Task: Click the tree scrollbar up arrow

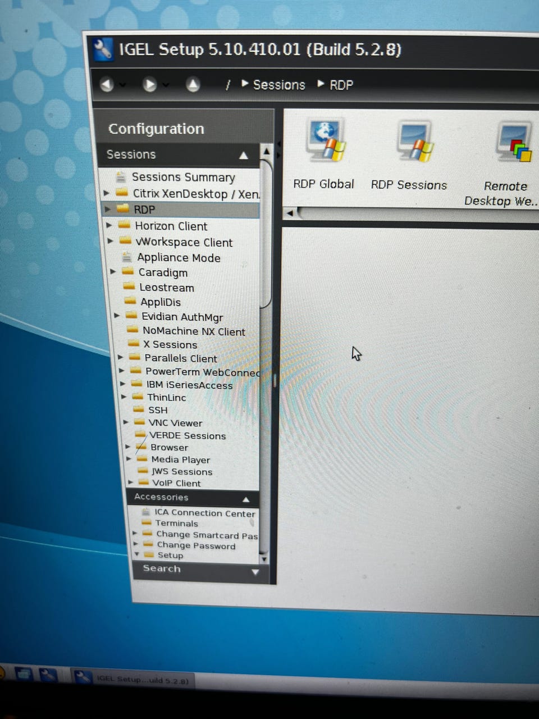Action: tap(267, 151)
